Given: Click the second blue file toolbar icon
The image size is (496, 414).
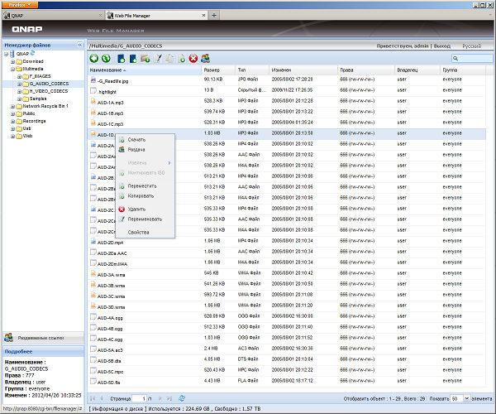Looking at the screenshot, I should click(133, 59).
